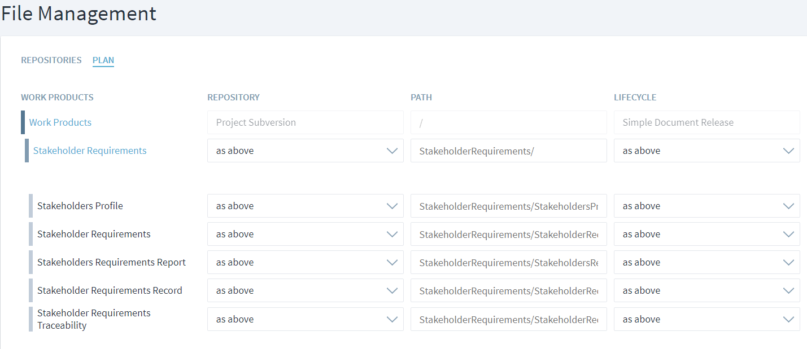Select the Stakeholders Profile work product row

tap(80, 206)
